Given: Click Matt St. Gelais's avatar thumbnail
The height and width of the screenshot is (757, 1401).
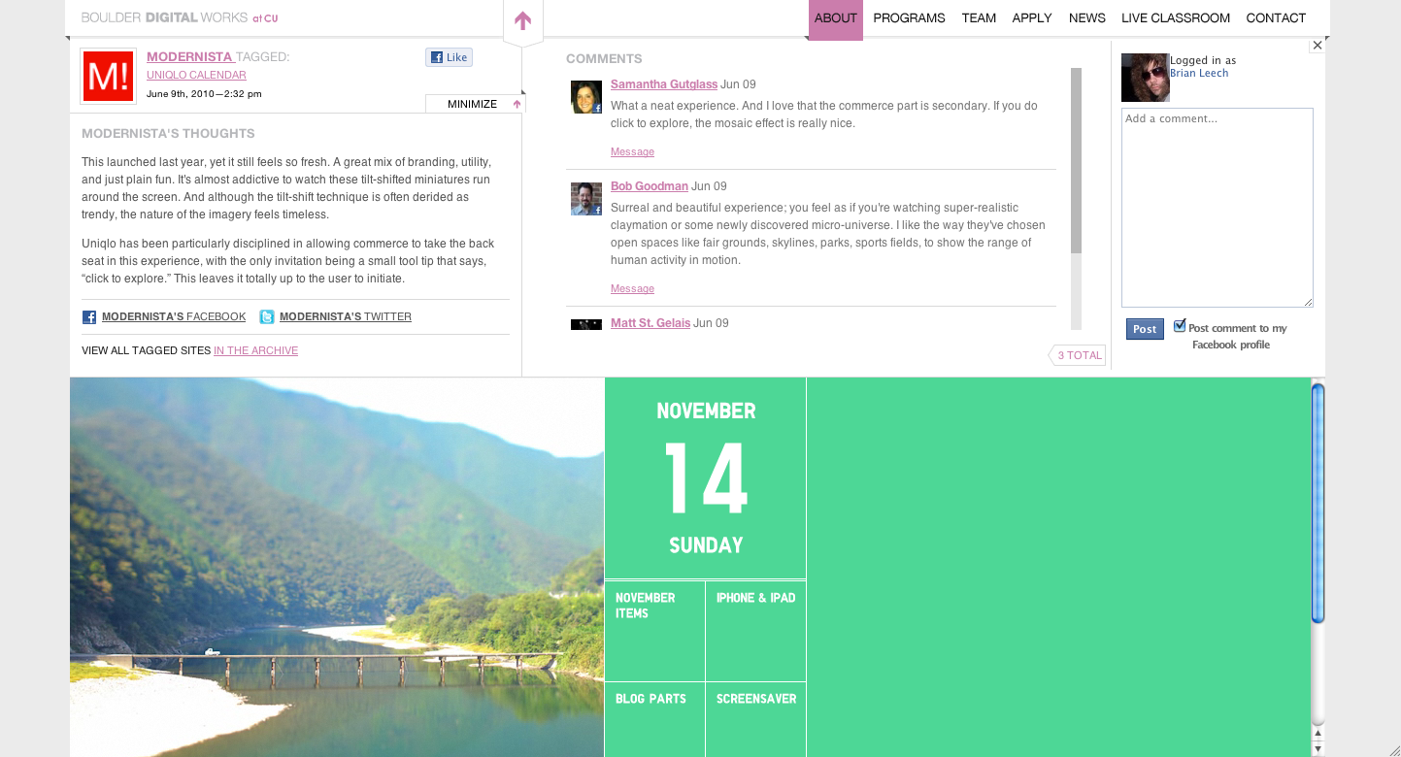Looking at the screenshot, I should (586, 325).
